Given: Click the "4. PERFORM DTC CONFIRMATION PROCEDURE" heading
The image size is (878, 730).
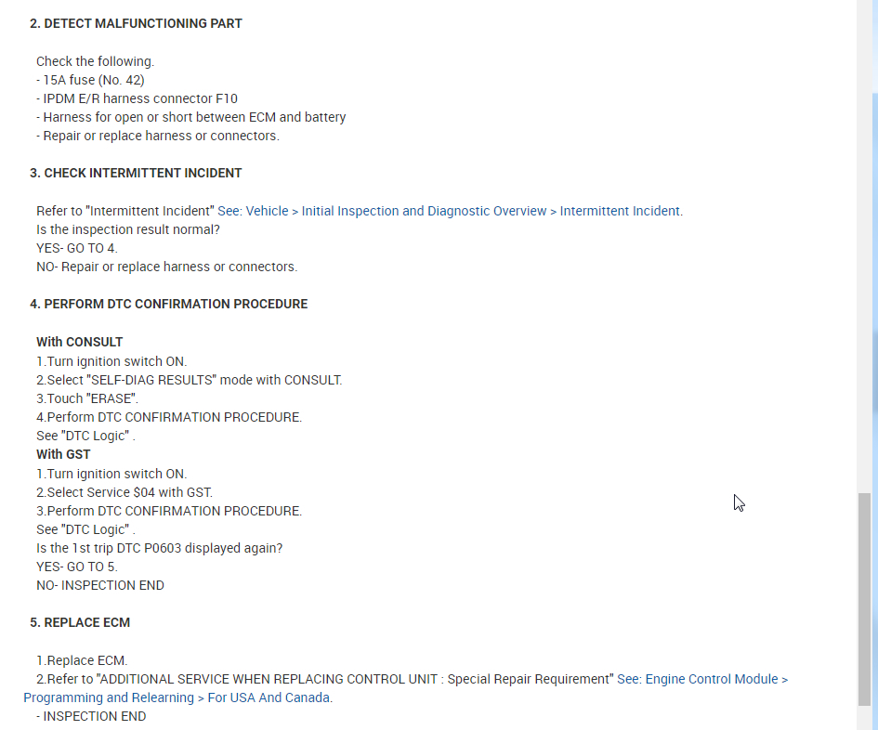Looking at the screenshot, I should point(168,304).
